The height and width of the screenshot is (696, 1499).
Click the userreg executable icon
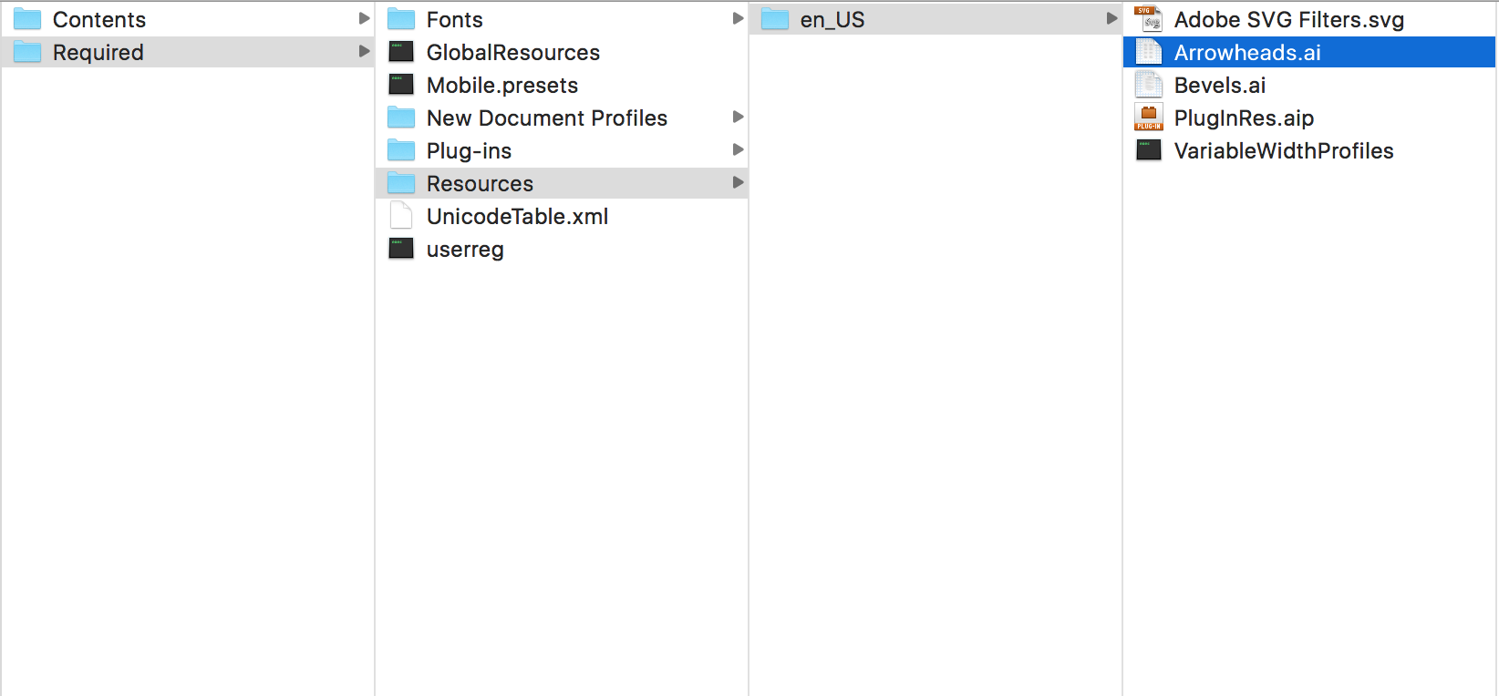(x=401, y=249)
